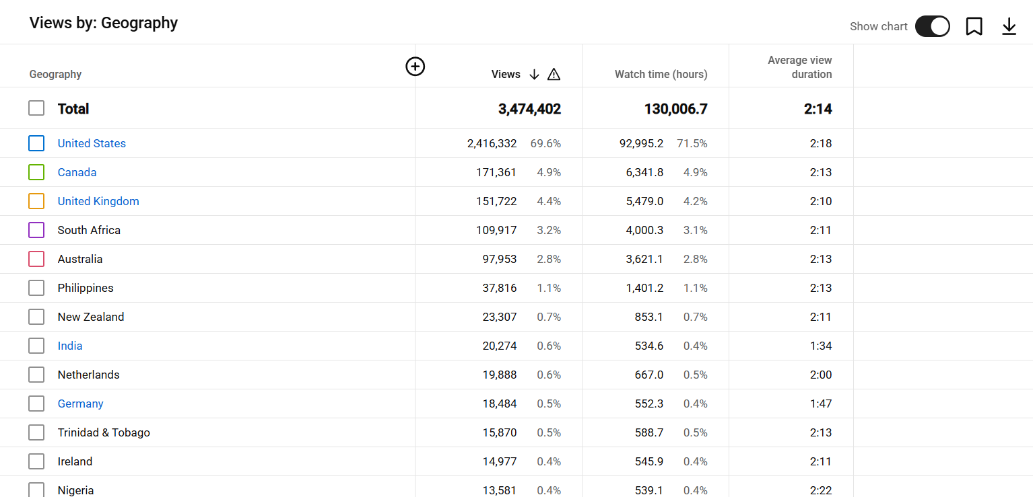Click the Views sort descending arrow
Screen dimensions: 1033x497
534,75
